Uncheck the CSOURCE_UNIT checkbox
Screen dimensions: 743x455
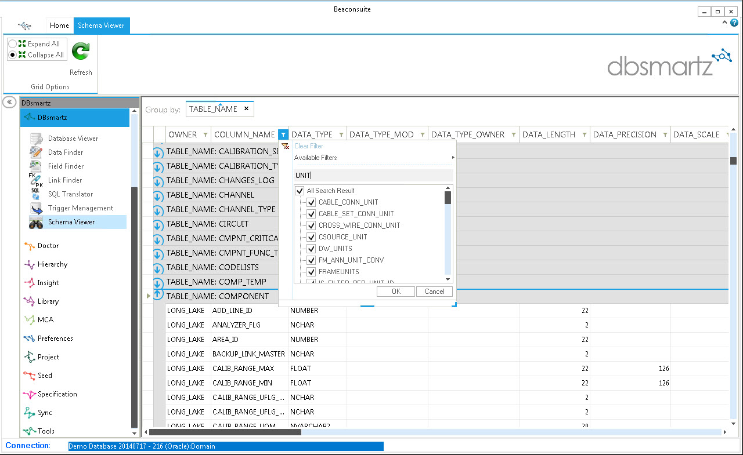312,237
